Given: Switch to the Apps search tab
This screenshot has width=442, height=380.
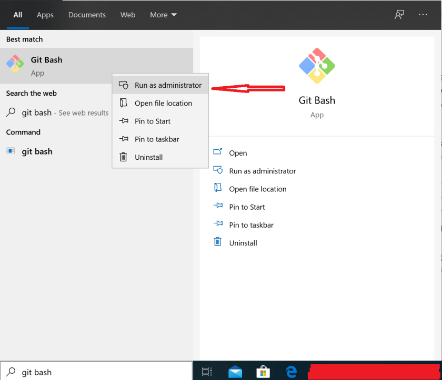Looking at the screenshot, I should [x=45, y=15].
